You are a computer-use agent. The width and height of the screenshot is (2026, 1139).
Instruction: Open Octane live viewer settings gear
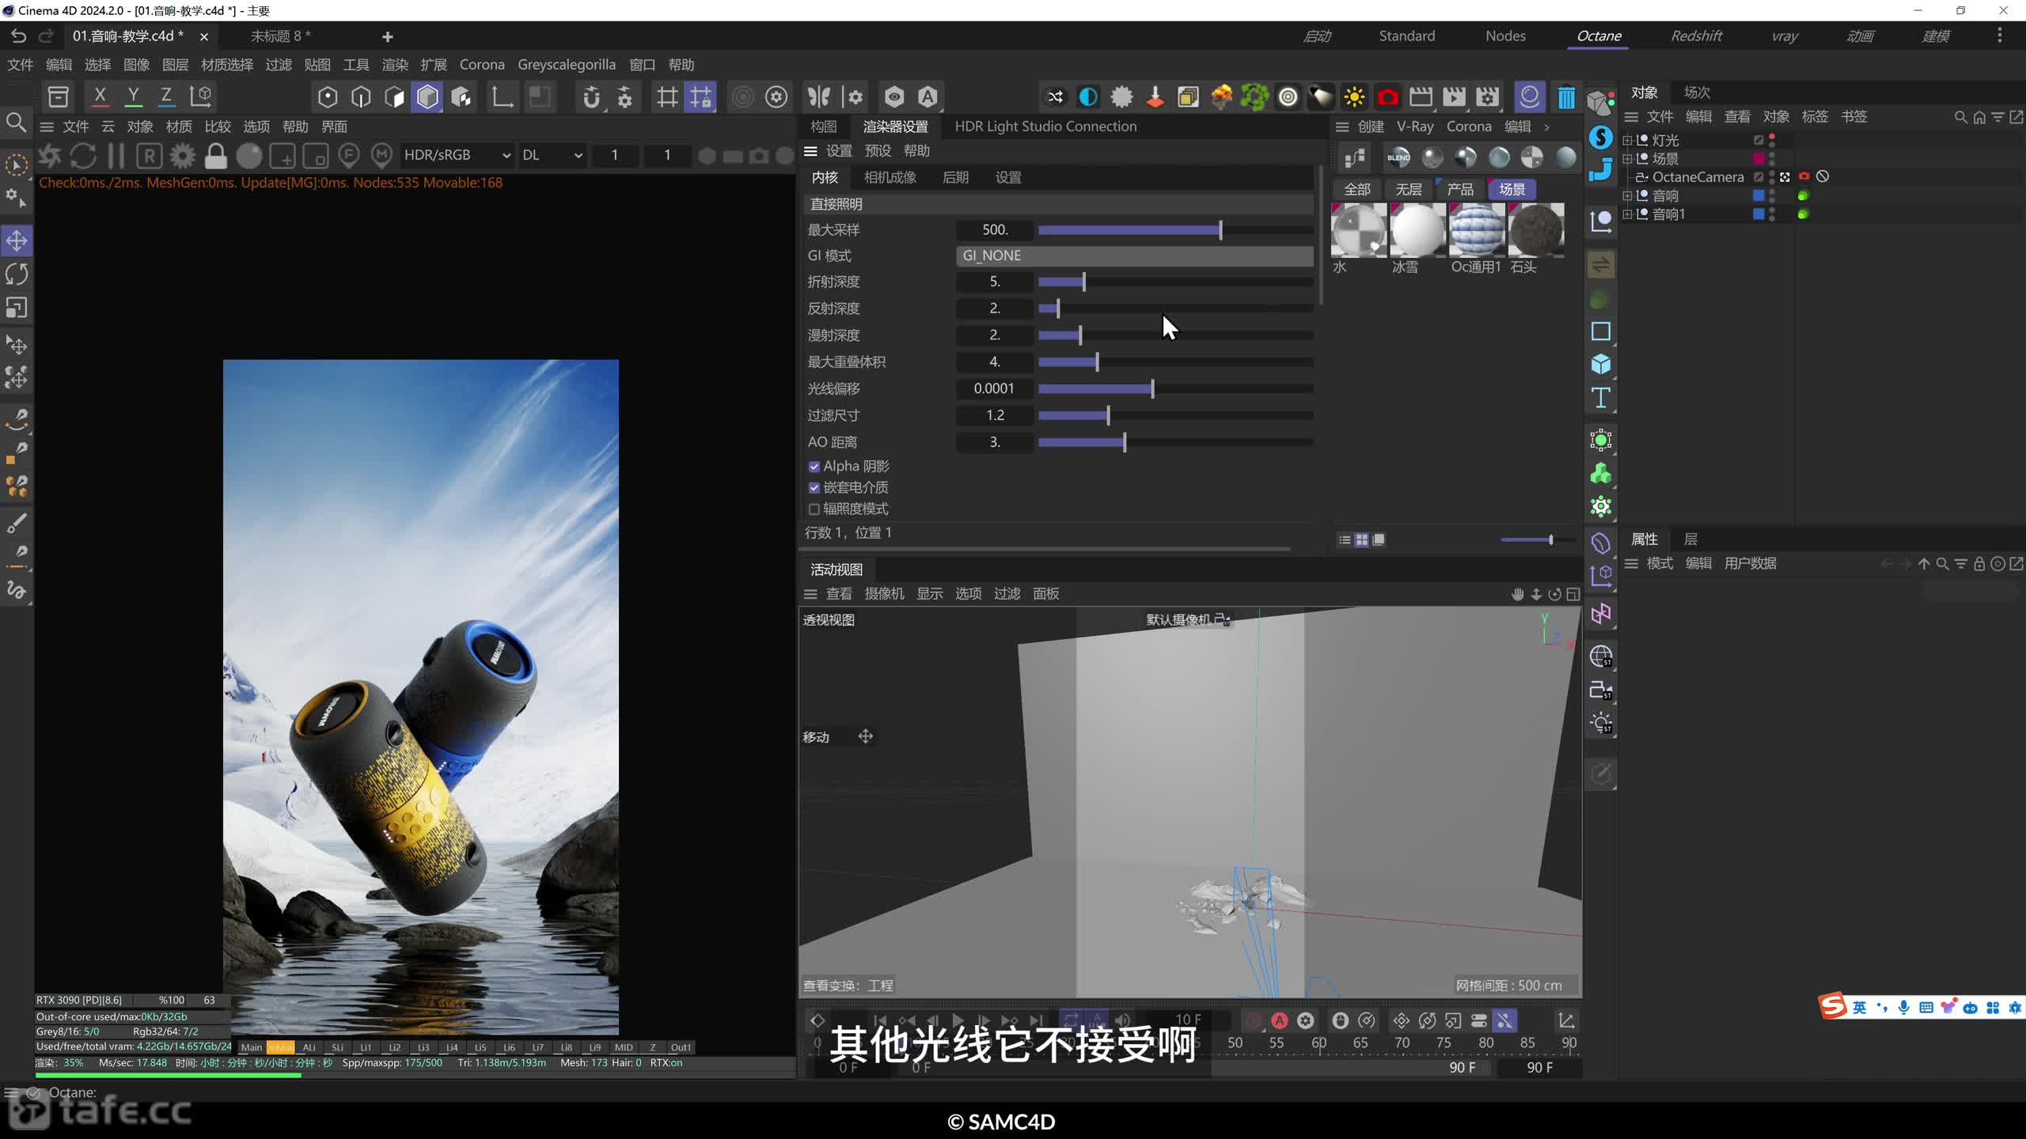183,156
